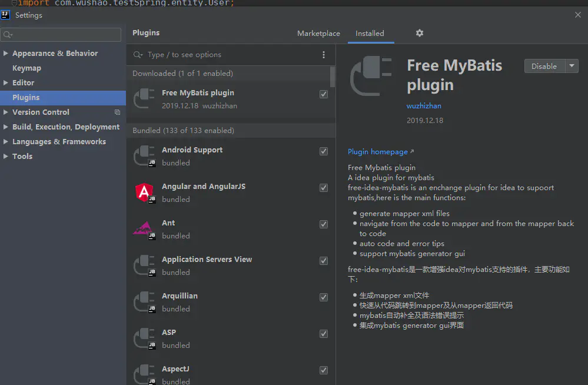This screenshot has width=588, height=385.
Task: Uncheck the AspectJ plugin checkbox
Action: pyautogui.click(x=324, y=370)
